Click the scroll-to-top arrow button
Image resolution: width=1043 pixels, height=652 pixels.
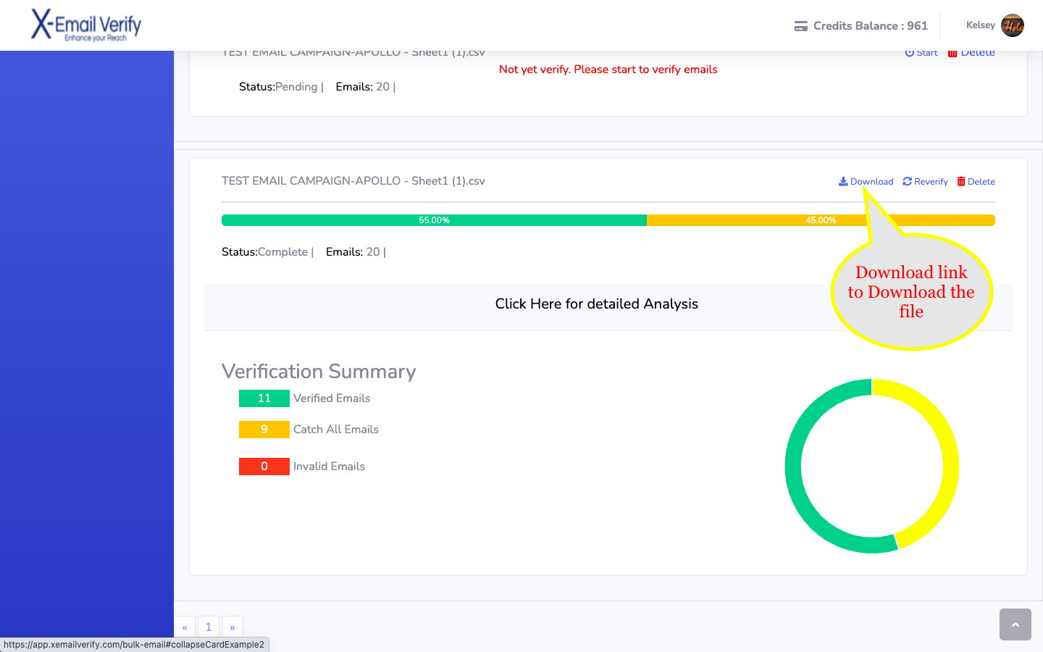click(x=1015, y=624)
